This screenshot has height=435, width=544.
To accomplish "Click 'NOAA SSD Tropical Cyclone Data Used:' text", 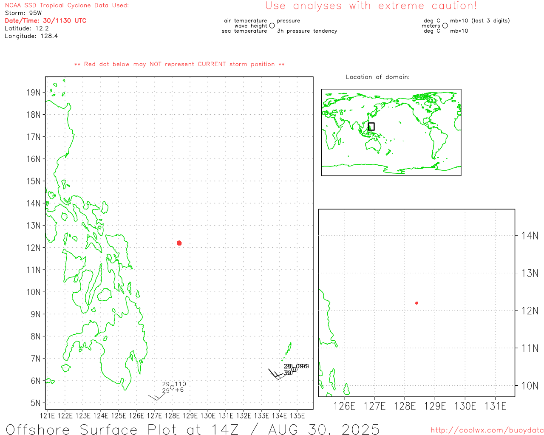I will (x=67, y=6).
